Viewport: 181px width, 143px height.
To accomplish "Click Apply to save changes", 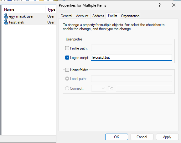I will click(167, 137).
